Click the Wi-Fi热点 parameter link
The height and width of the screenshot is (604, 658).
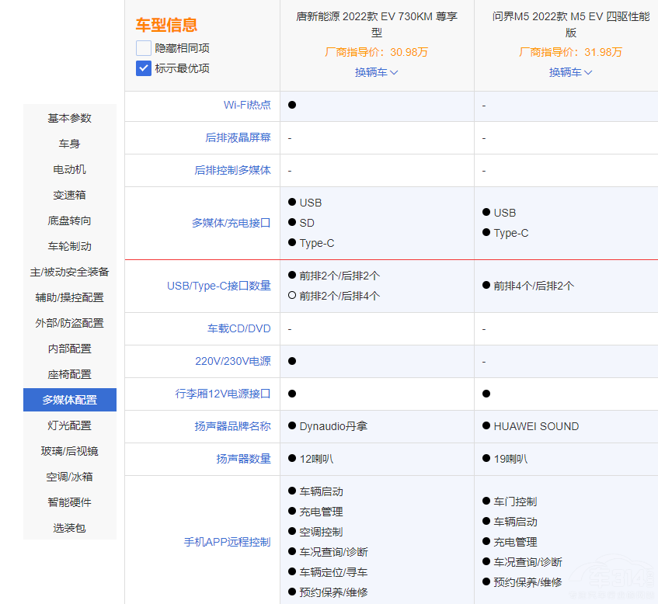tap(247, 105)
